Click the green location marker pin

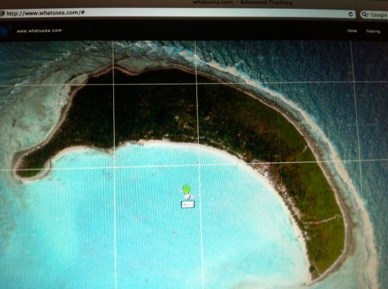point(187,190)
